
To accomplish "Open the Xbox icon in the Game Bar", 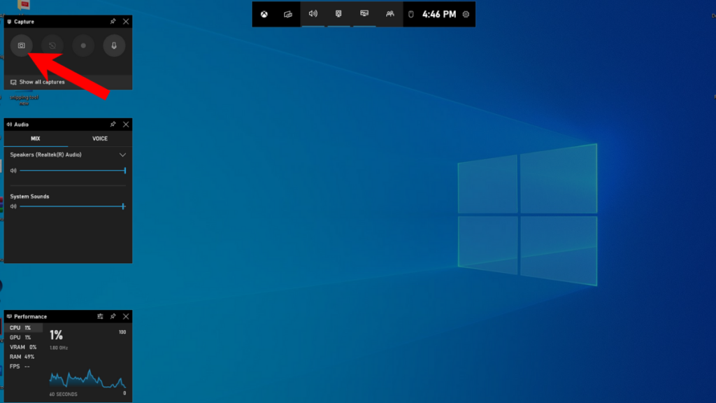I will 264,14.
